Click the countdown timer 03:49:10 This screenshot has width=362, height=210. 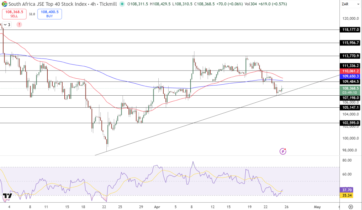350,92
